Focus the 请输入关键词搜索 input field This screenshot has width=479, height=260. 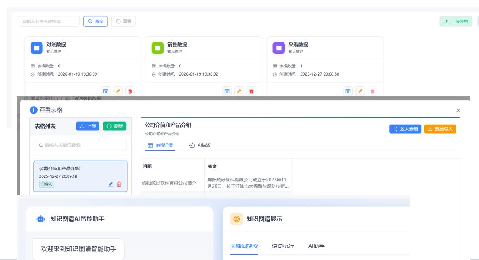click(80, 145)
